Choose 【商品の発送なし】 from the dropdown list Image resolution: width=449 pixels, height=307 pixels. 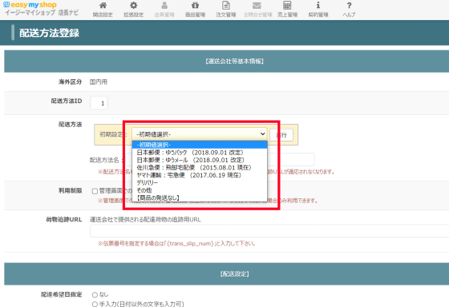(x=200, y=197)
